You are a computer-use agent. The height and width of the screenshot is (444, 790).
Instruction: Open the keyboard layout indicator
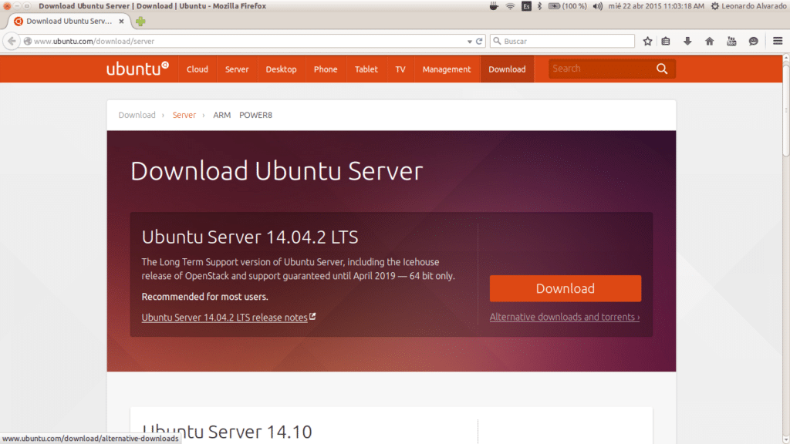(x=526, y=6)
